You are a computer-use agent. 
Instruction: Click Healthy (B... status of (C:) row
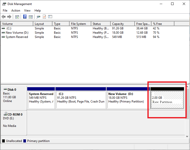tap(101, 28)
